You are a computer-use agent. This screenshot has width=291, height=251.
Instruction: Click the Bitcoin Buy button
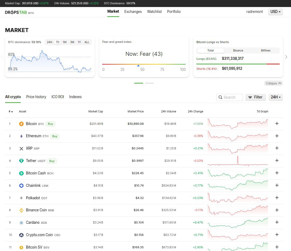[x=51, y=124]
